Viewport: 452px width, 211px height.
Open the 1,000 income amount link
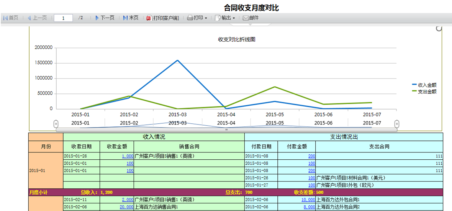[128, 156]
